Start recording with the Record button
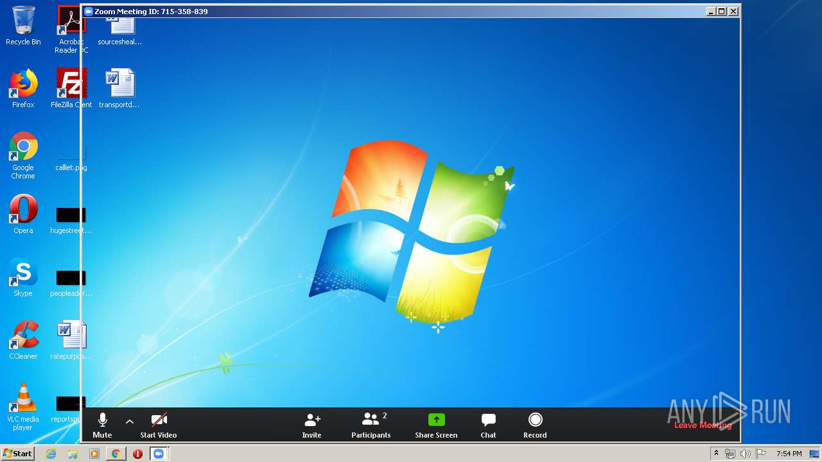The height and width of the screenshot is (462, 822). pyautogui.click(x=535, y=425)
